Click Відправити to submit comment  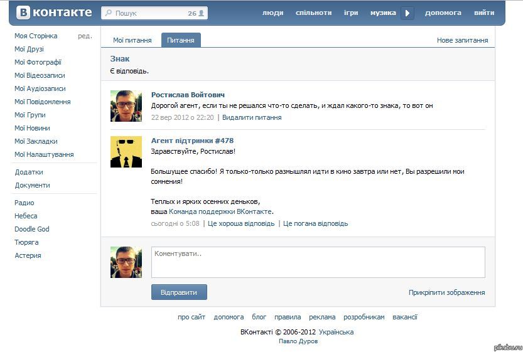179,292
